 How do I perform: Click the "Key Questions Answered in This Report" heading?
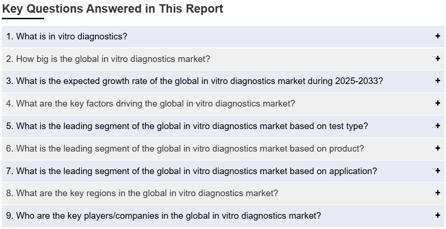click(113, 9)
